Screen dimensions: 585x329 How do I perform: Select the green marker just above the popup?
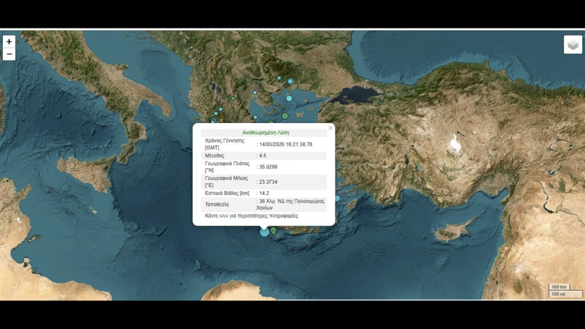[285, 116]
